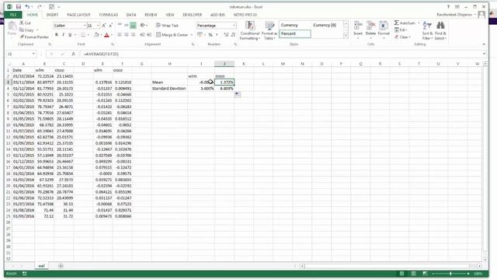
Task: Expand the cell styles gallery
Action: point(346,36)
